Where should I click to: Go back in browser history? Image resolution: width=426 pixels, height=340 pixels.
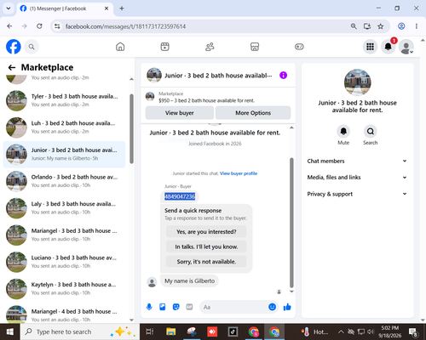tap(9, 26)
